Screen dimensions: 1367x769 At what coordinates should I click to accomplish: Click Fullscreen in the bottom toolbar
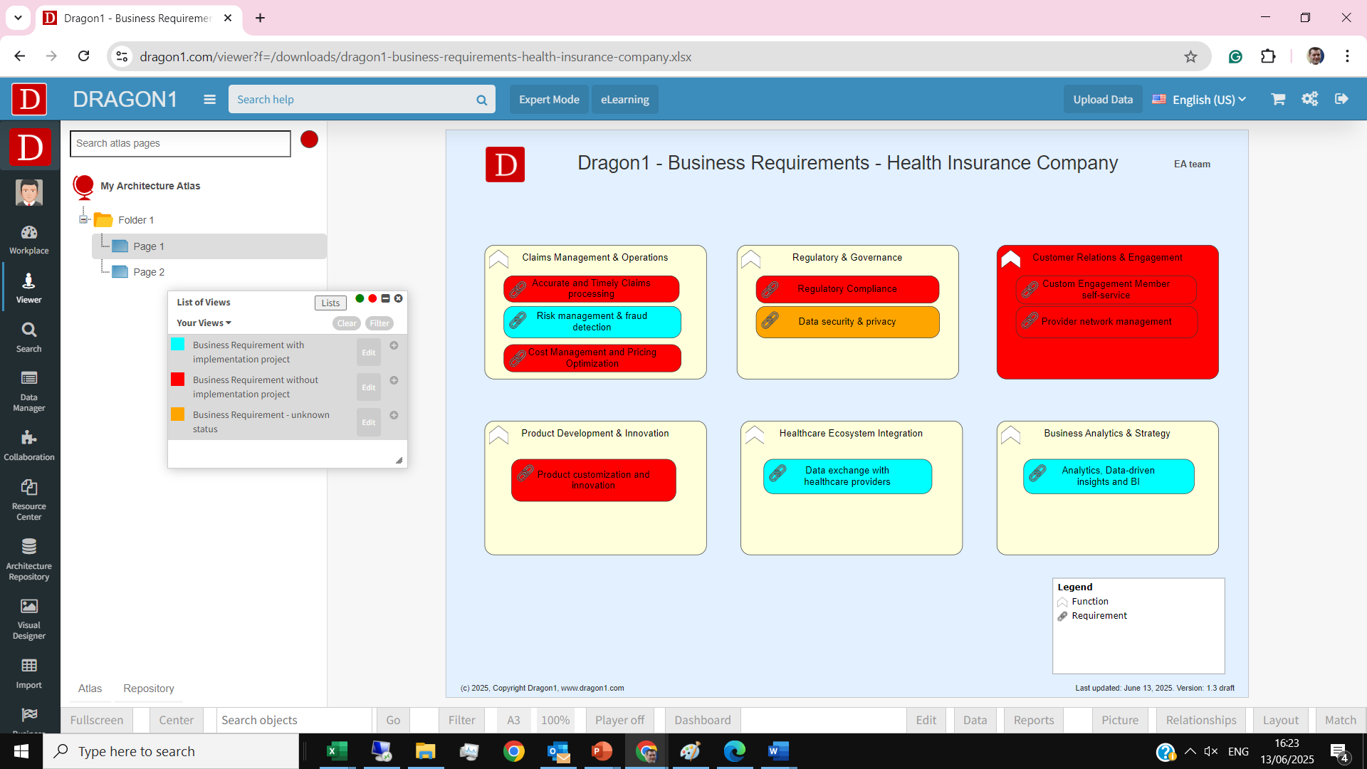(x=97, y=721)
